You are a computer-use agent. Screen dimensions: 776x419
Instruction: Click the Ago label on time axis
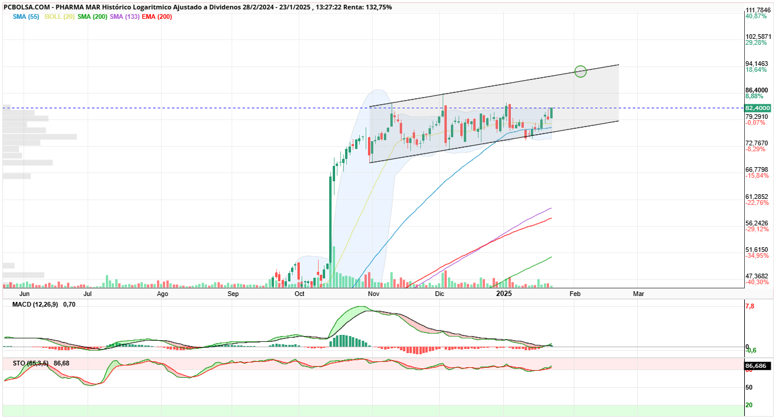tap(163, 293)
